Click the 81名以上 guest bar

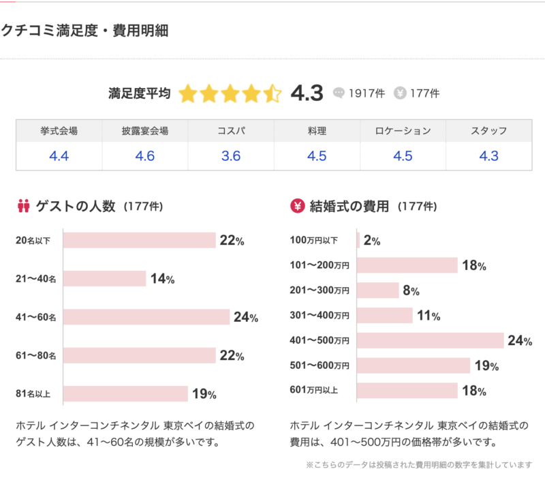pyautogui.click(x=125, y=394)
